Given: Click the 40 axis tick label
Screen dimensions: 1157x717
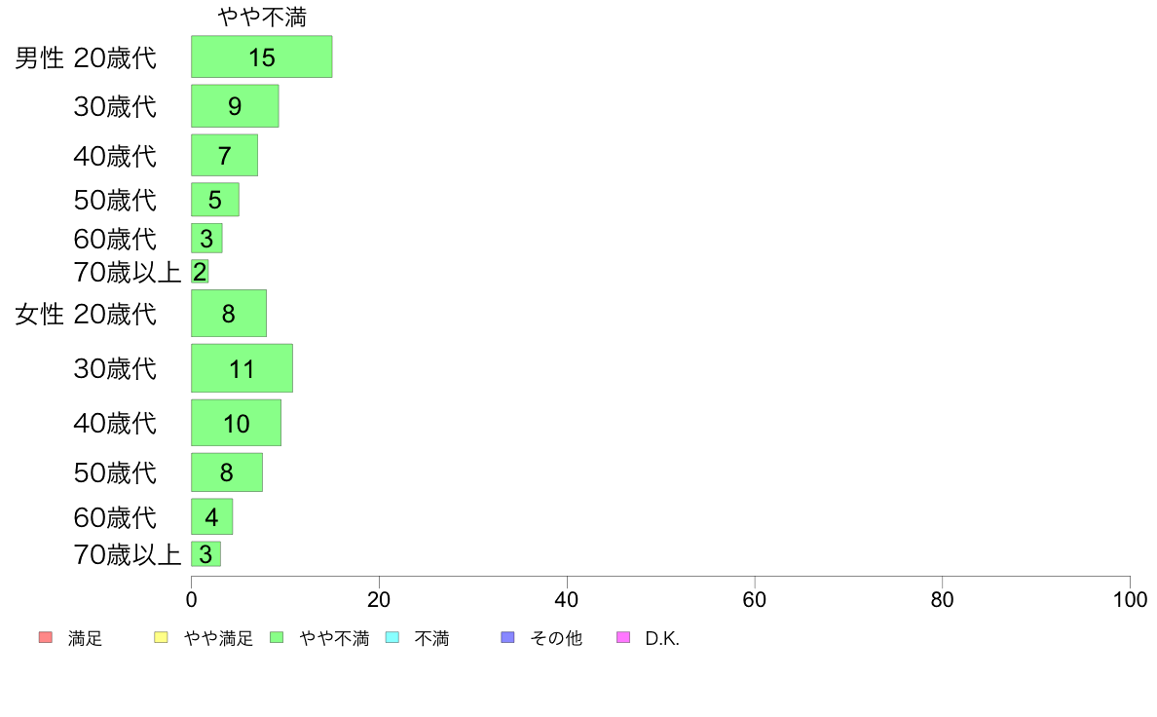Looking at the screenshot, I should pos(567,599).
